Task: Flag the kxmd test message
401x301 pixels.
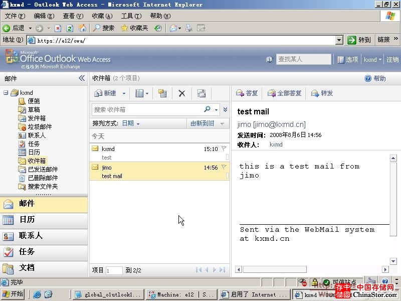Action: click(x=224, y=148)
